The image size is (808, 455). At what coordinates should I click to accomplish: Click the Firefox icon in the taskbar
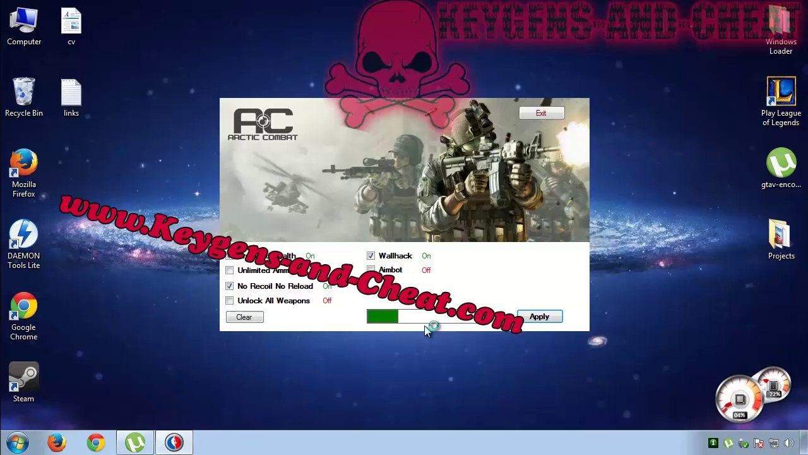pos(57,442)
